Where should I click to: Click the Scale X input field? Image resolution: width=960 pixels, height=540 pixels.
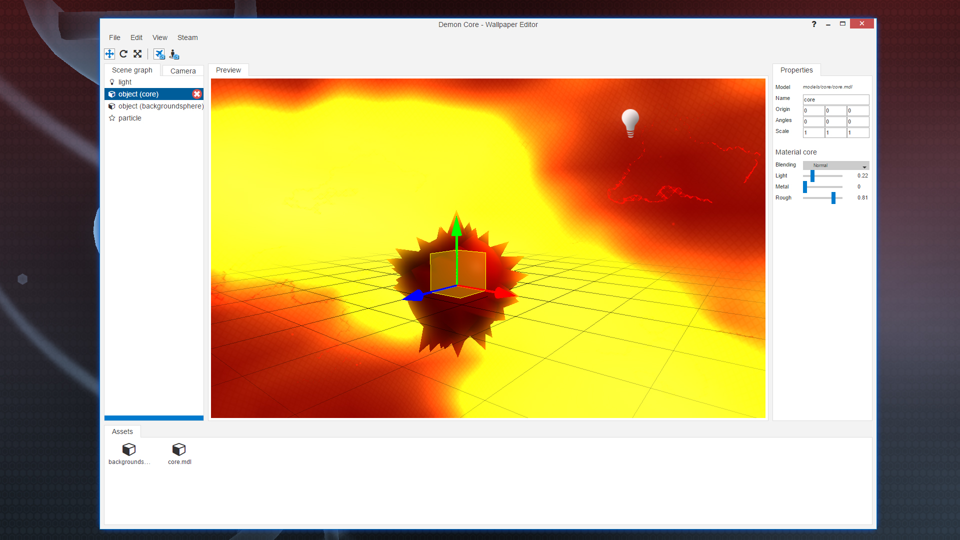pyautogui.click(x=813, y=132)
